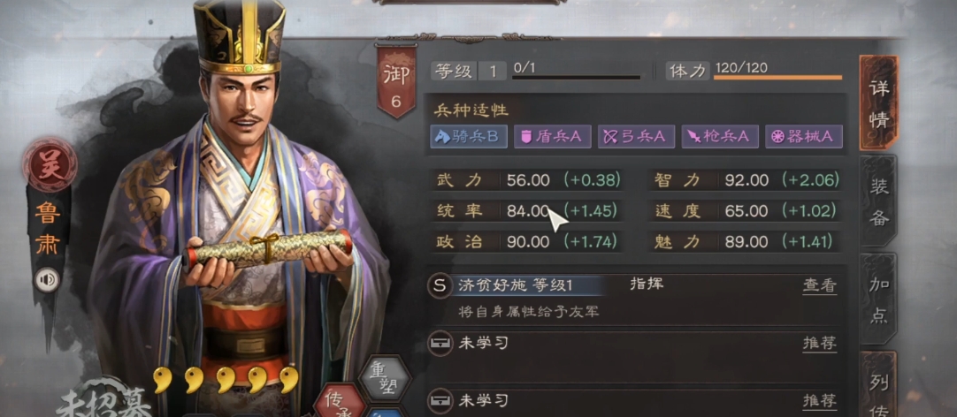Click the S rank skill icon

point(440,285)
